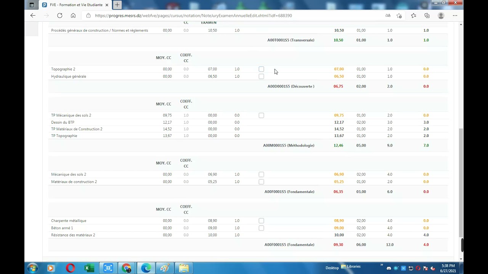Tick the TP Mécanique des sols 2 checkbox

click(x=261, y=115)
